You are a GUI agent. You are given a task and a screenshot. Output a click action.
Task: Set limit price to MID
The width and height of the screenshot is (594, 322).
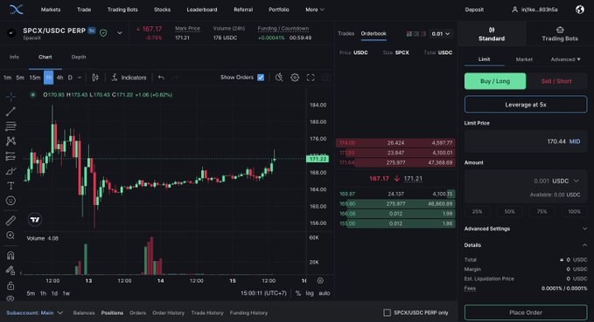pos(574,141)
